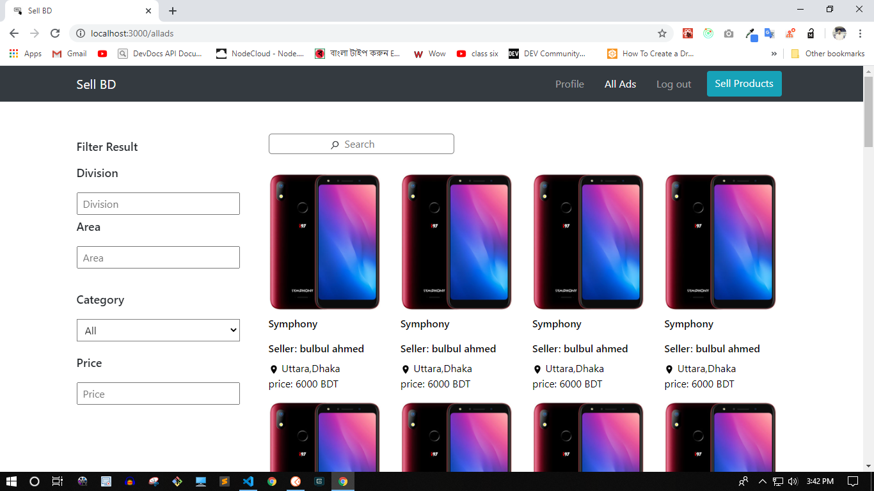
Task: Launch Visual Studio Code from taskbar
Action: click(248, 481)
